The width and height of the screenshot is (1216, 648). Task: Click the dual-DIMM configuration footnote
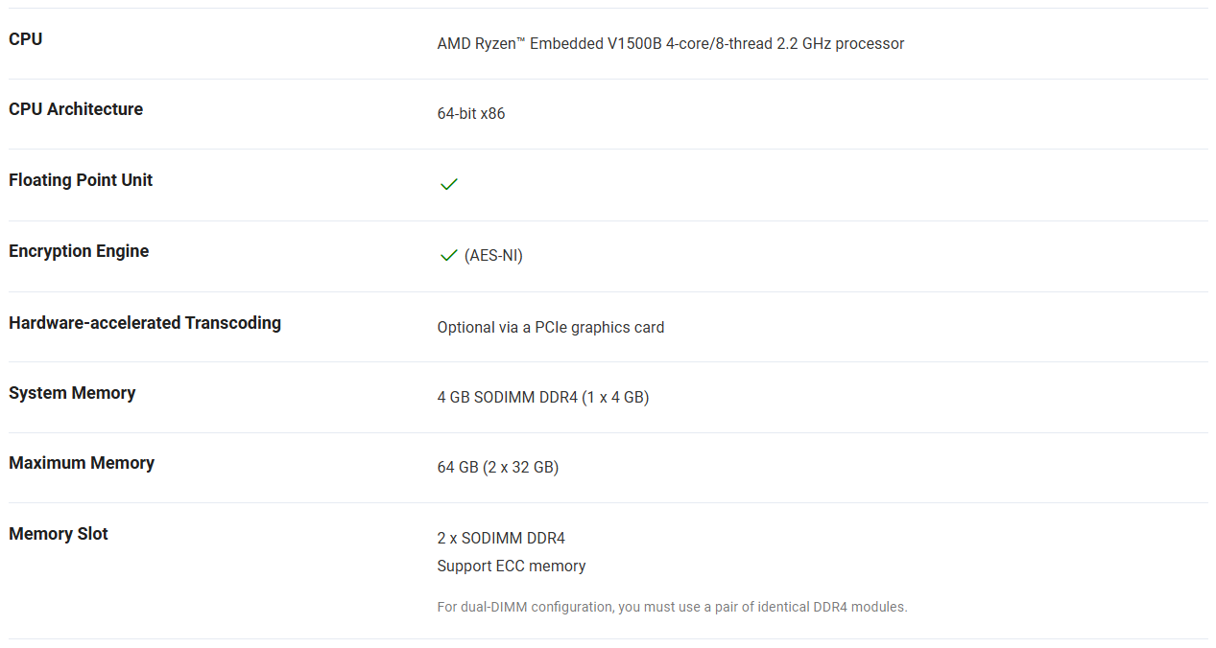tap(672, 607)
